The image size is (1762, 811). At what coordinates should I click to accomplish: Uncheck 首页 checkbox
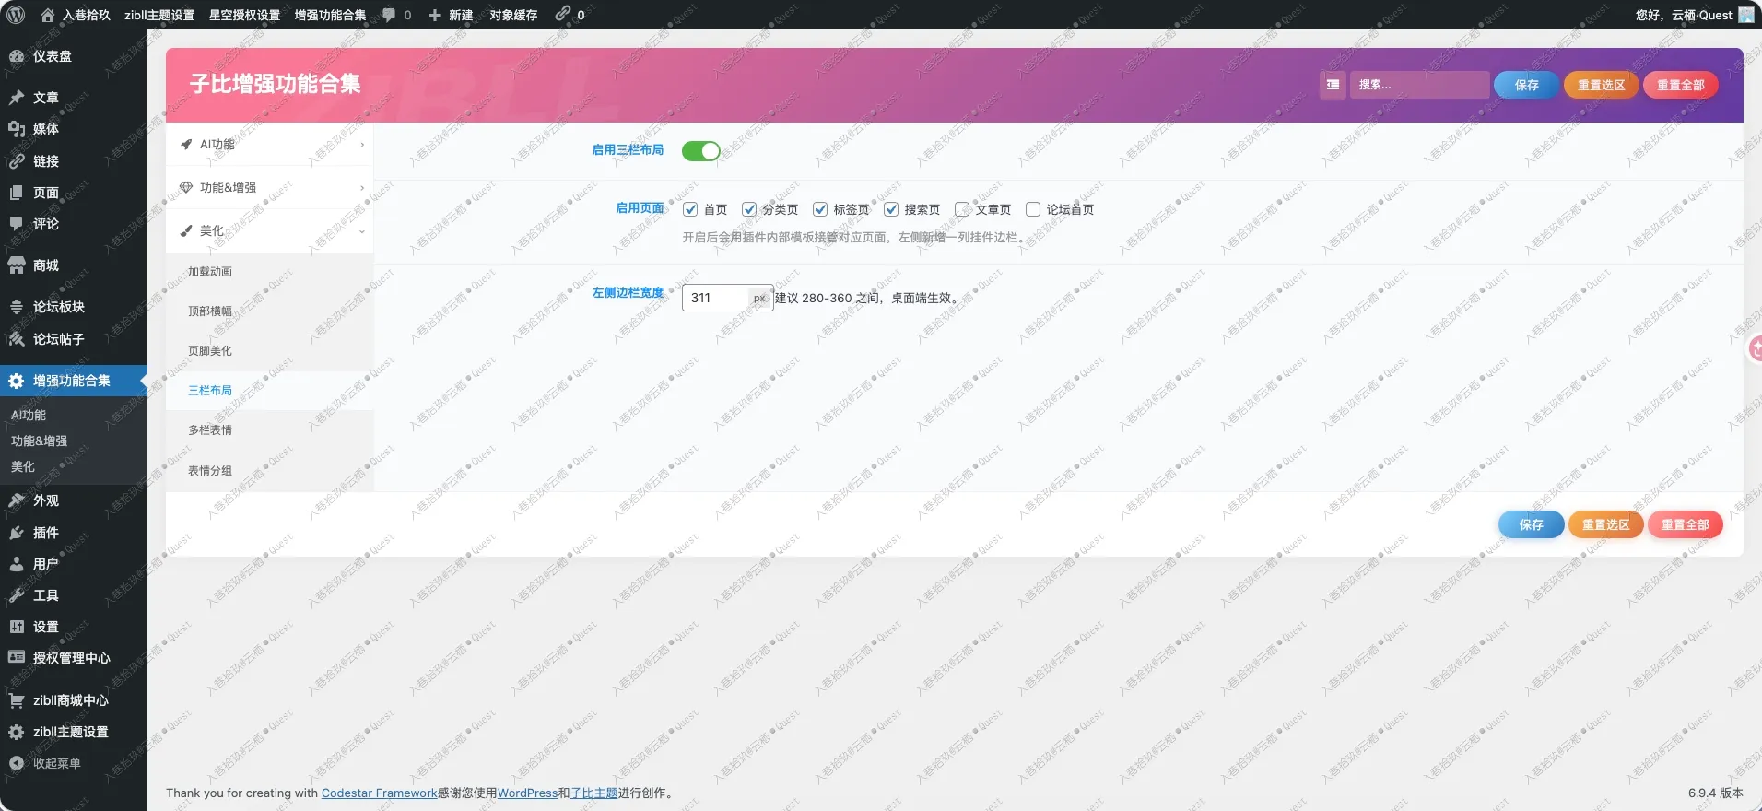tap(690, 209)
